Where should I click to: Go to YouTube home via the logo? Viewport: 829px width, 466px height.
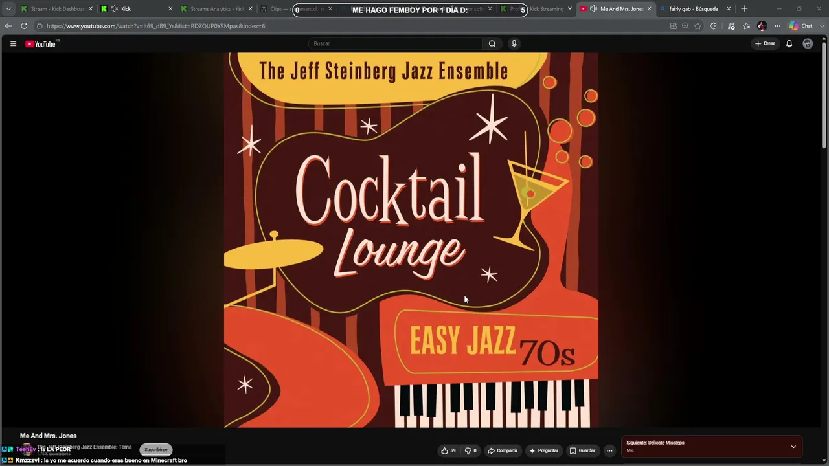click(40, 44)
